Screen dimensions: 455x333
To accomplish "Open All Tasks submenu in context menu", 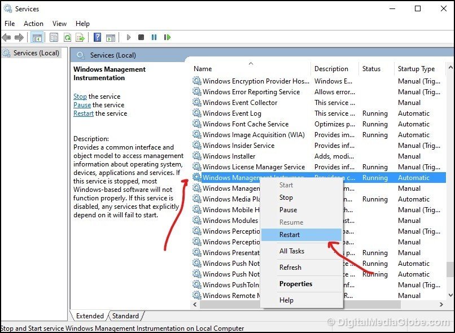I will pyautogui.click(x=301, y=251).
